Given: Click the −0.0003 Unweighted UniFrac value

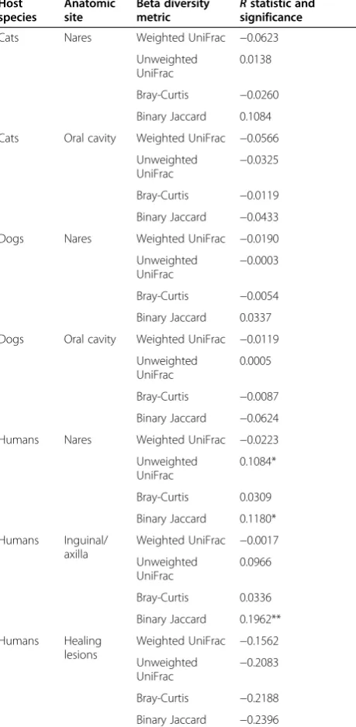Looking at the screenshot, I should (x=259, y=260).
